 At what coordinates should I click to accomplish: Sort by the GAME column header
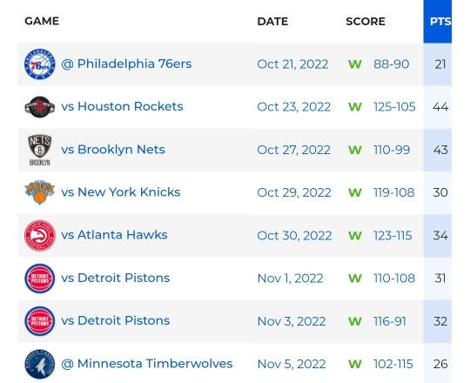pos(42,21)
